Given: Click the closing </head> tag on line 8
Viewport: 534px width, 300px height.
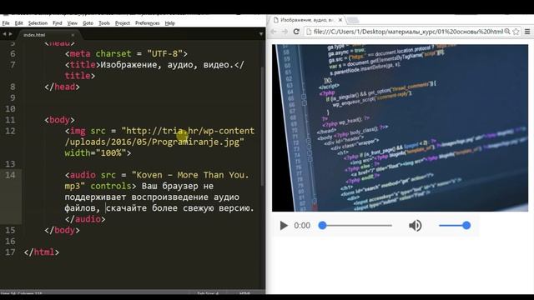Looking at the screenshot, I should point(62,87).
